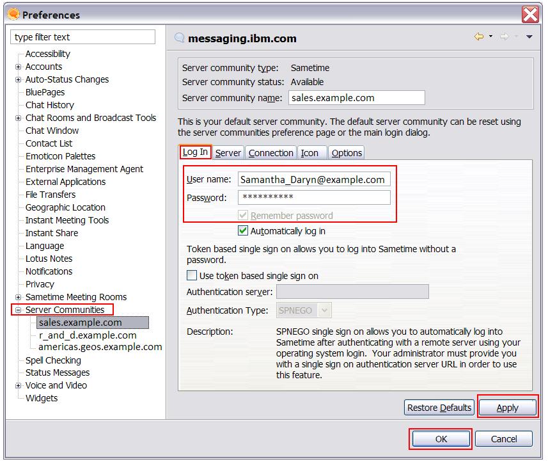This screenshot has width=548, height=464.
Task: Open the Options tab
Action: [346, 152]
